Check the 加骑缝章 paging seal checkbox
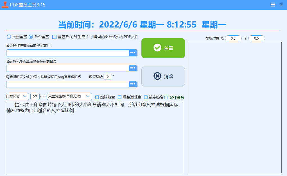 pyautogui.click(x=97, y=97)
